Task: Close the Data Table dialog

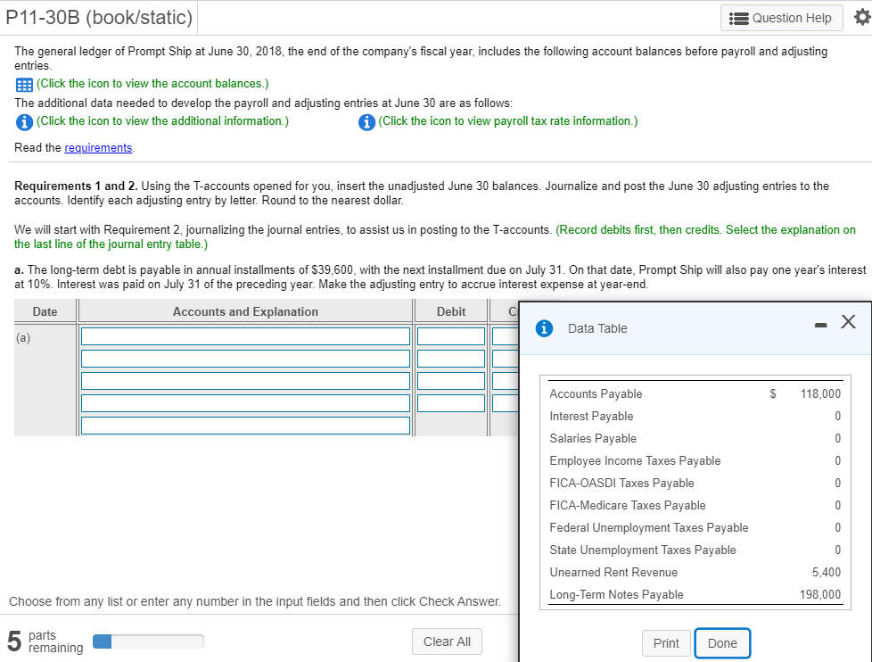Action: coord(848,321)
